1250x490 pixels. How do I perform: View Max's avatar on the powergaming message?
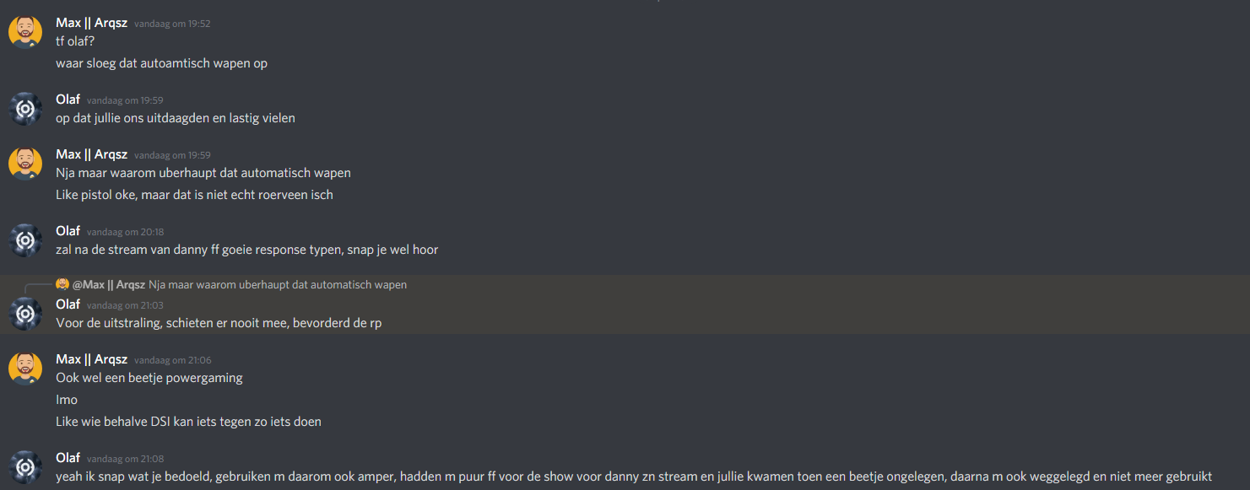point(25,369)
